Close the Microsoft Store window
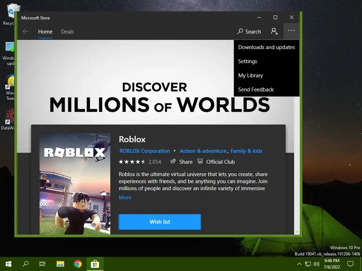Screen dimensions: 362x271 pyautogui.click(x=292, y=18)
